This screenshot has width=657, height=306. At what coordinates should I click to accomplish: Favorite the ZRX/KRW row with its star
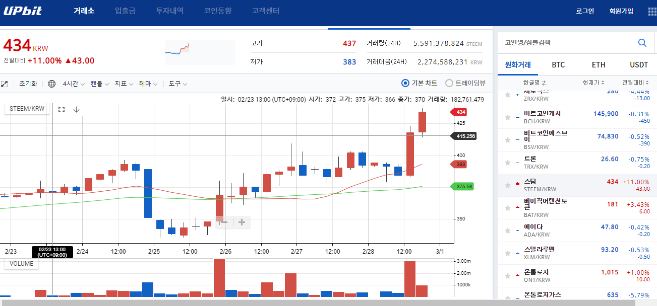pos(508,95)
